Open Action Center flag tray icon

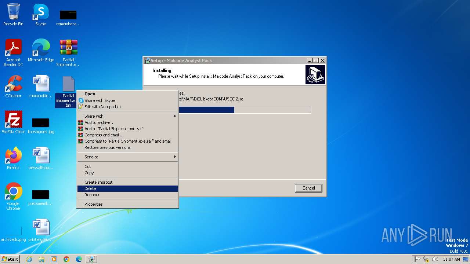(x=417, y=259)
